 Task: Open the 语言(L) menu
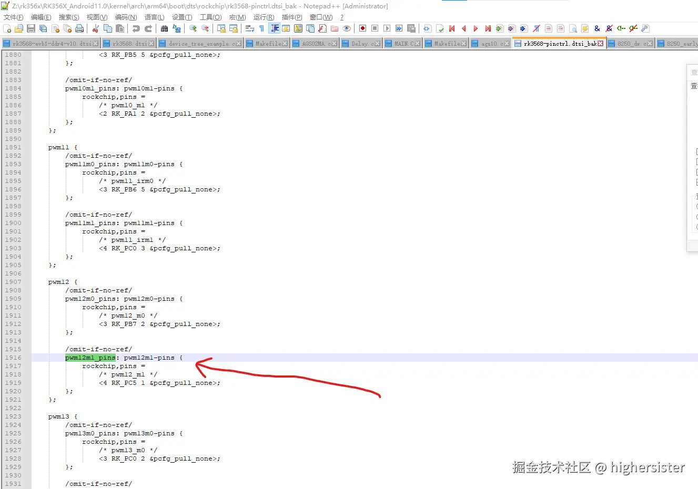(x=154, y=17)
